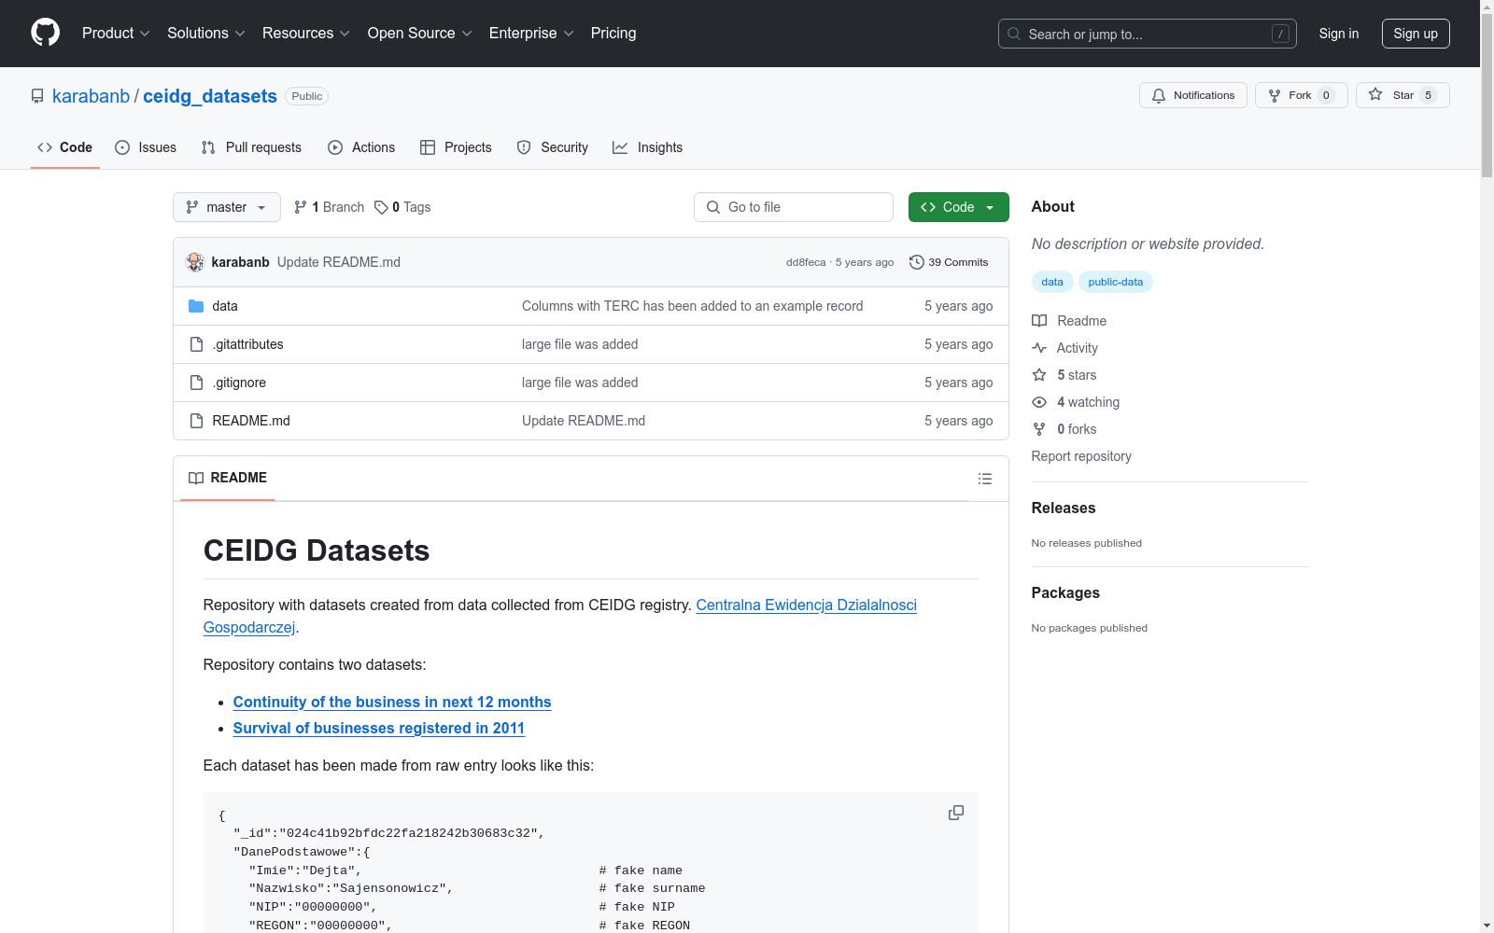1494x933 pixels.
Task: Fork the repository
Action: tap(1301, 95)
